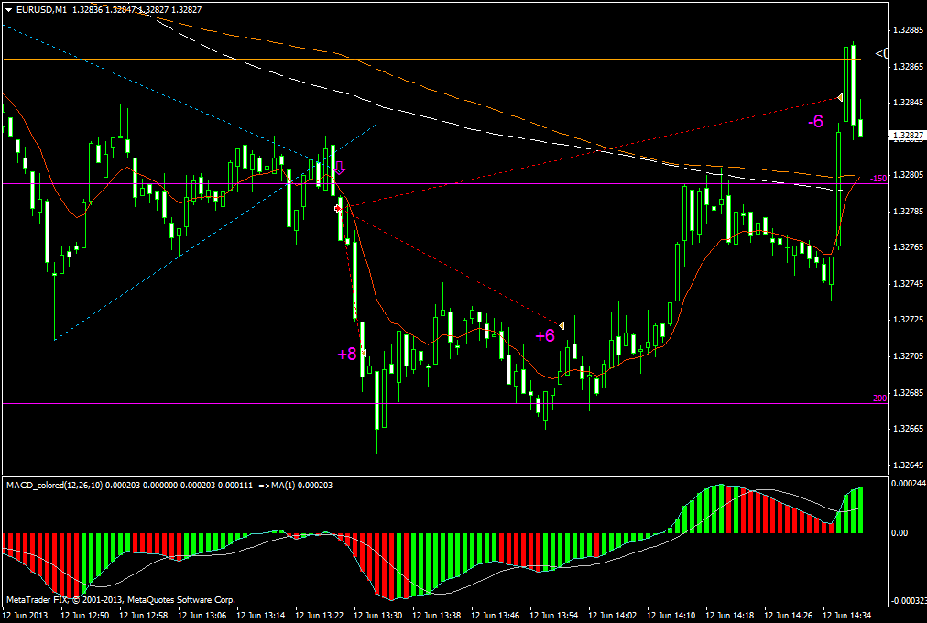This screenshot has width=927, height=623.
Task: Click price scale value 1.32665
Action: [x=909, y=429]
